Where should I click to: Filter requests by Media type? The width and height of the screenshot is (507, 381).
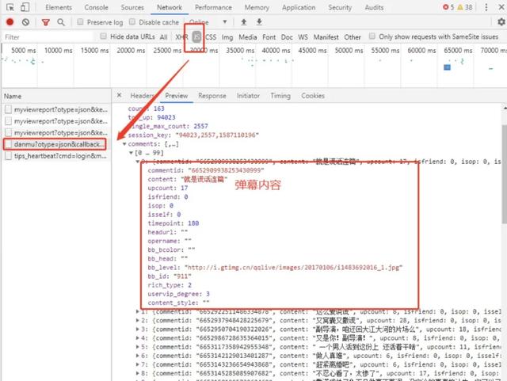[248, 37]
